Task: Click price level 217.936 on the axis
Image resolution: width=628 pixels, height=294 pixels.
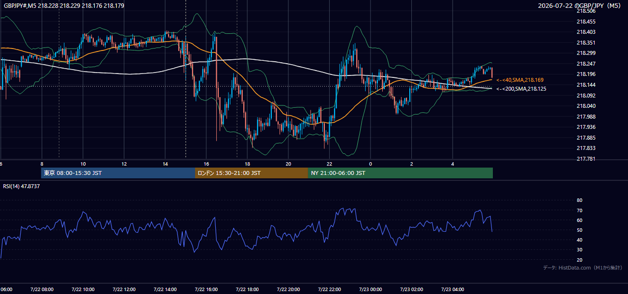Action: [586, 127]
